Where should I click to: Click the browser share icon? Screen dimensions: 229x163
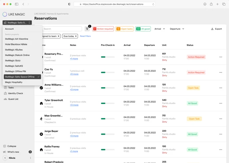(211, 4)
